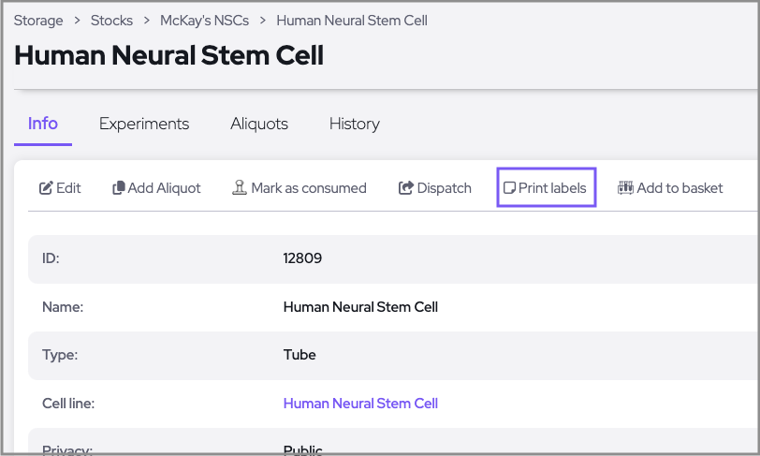Click the ID value 12809
The height and width of the screenshot is (456, 760).
(302, 258)
